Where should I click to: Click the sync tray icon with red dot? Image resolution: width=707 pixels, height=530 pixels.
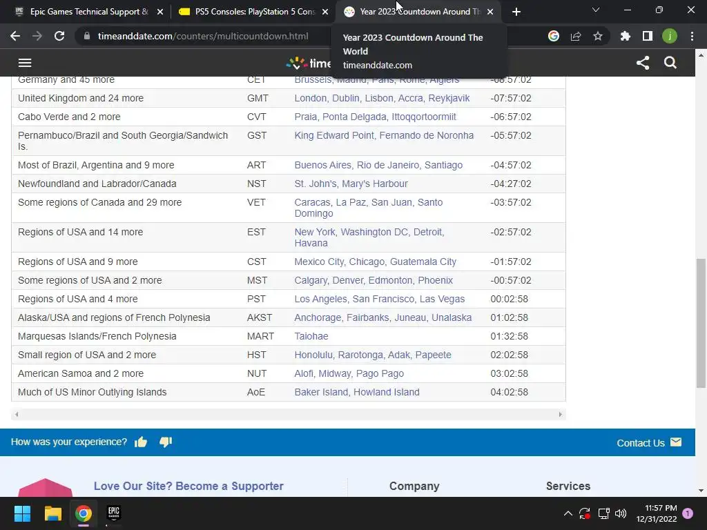tap(585, 513)
